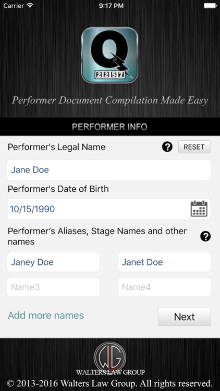Click the Next button
Viewport: 220px width, 391px height.
click(184, 316)
